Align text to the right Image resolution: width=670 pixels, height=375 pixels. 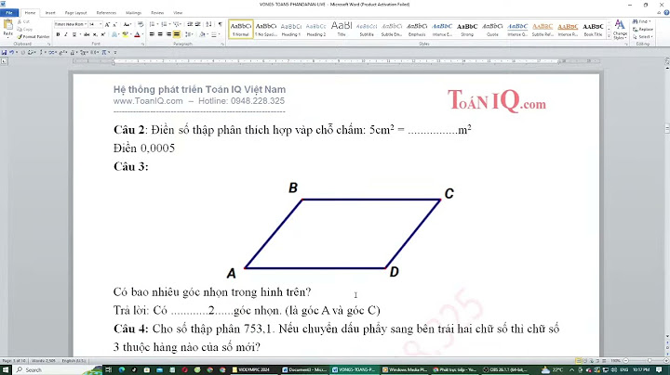pyautogui.click(x=168, y=34)
